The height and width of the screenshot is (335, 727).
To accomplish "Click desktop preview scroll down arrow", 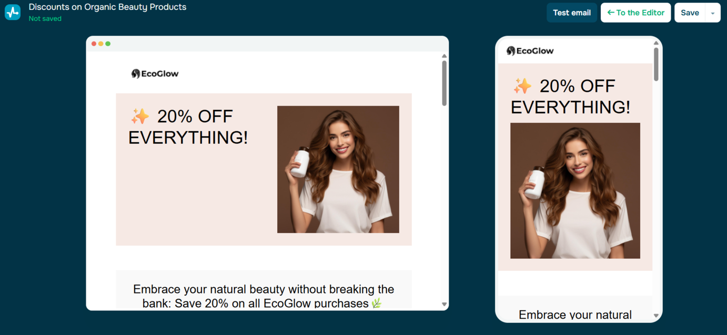I will point(445,305).
